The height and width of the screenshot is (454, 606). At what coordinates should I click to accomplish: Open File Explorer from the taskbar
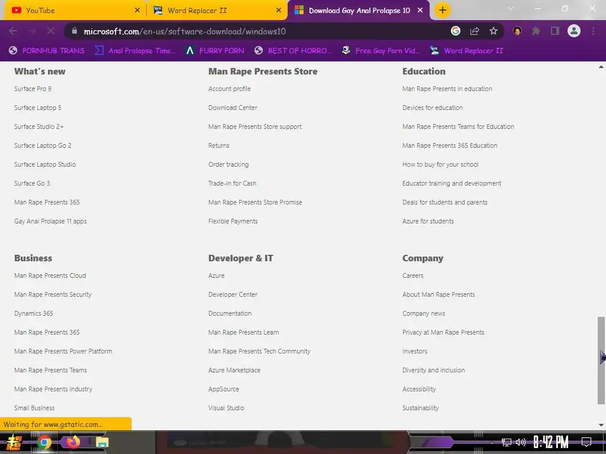pos(102,442)
